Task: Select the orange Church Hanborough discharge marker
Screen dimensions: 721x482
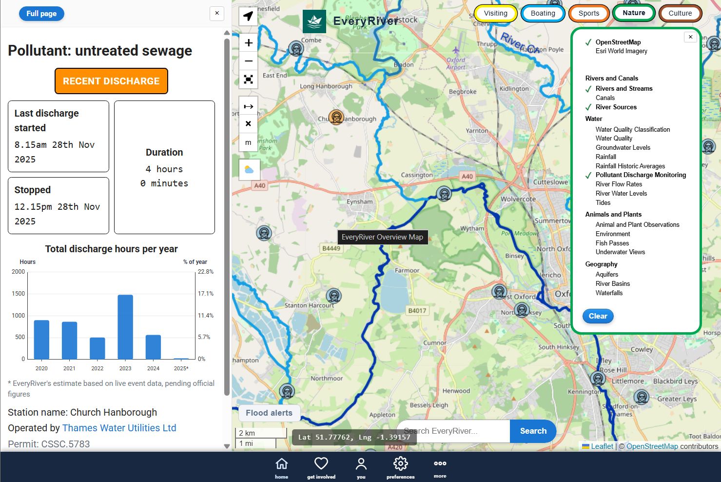Action: [336, 117]
